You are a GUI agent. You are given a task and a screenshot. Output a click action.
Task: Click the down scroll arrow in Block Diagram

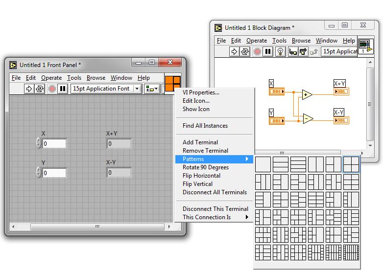click(x=370, y=146)
